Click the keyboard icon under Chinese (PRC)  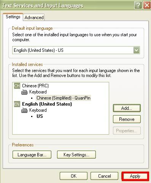click(x=24, y=92)
